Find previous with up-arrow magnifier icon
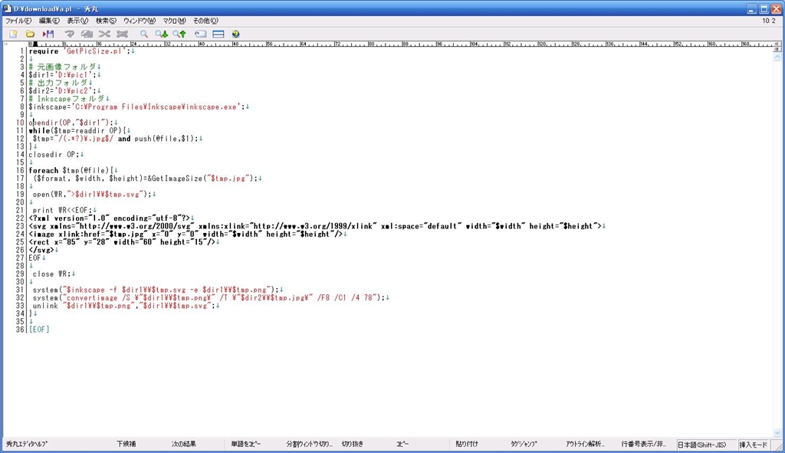 point(179,34)
